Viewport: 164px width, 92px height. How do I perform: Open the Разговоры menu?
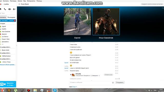pos(13,1)
